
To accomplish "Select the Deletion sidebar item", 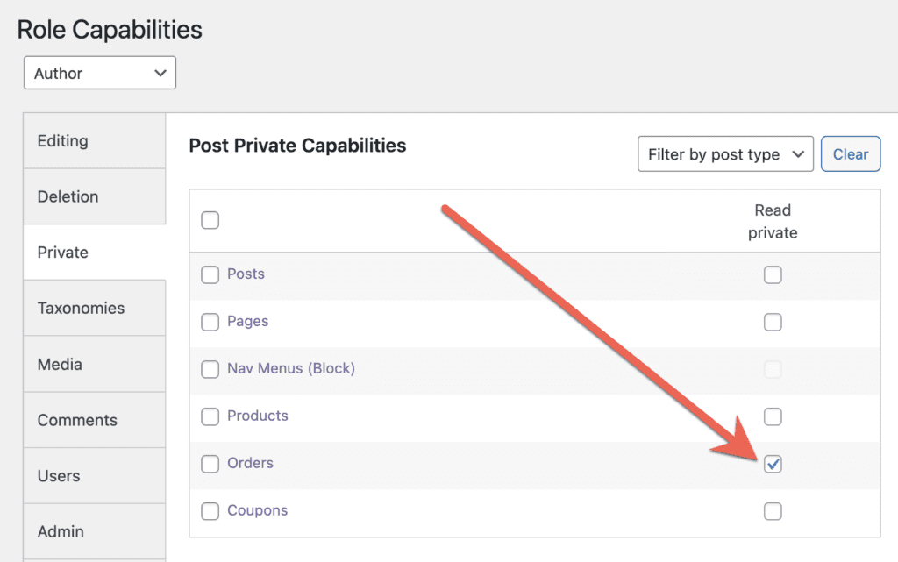I will pyautogui.click(x=67, y=196).
